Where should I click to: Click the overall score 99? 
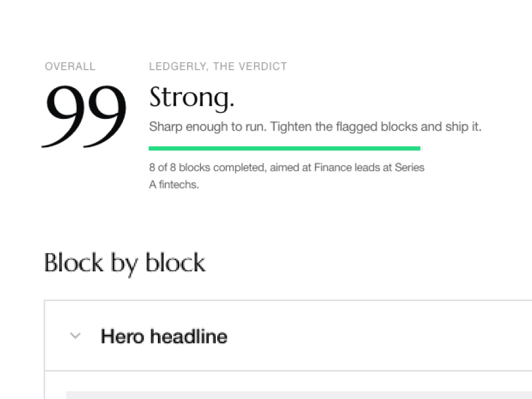click(x=85, y=116)
